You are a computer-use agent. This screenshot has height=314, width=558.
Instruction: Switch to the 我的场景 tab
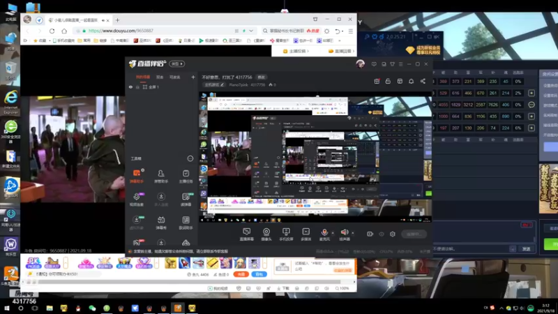tap(143, 77)
